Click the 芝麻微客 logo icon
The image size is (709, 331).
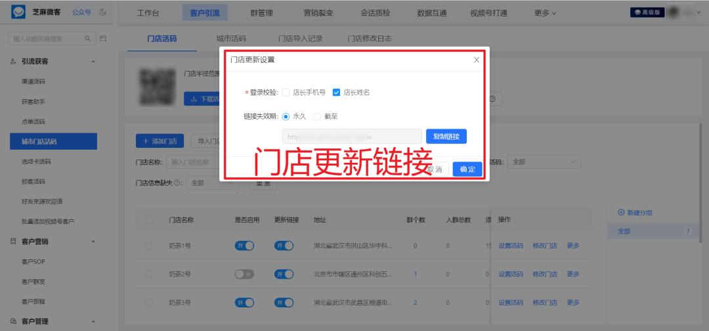18,12
